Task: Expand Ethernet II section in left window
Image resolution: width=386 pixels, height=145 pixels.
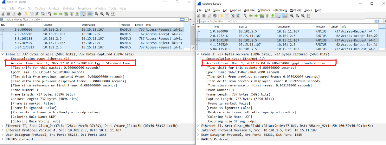Action: 3,126
